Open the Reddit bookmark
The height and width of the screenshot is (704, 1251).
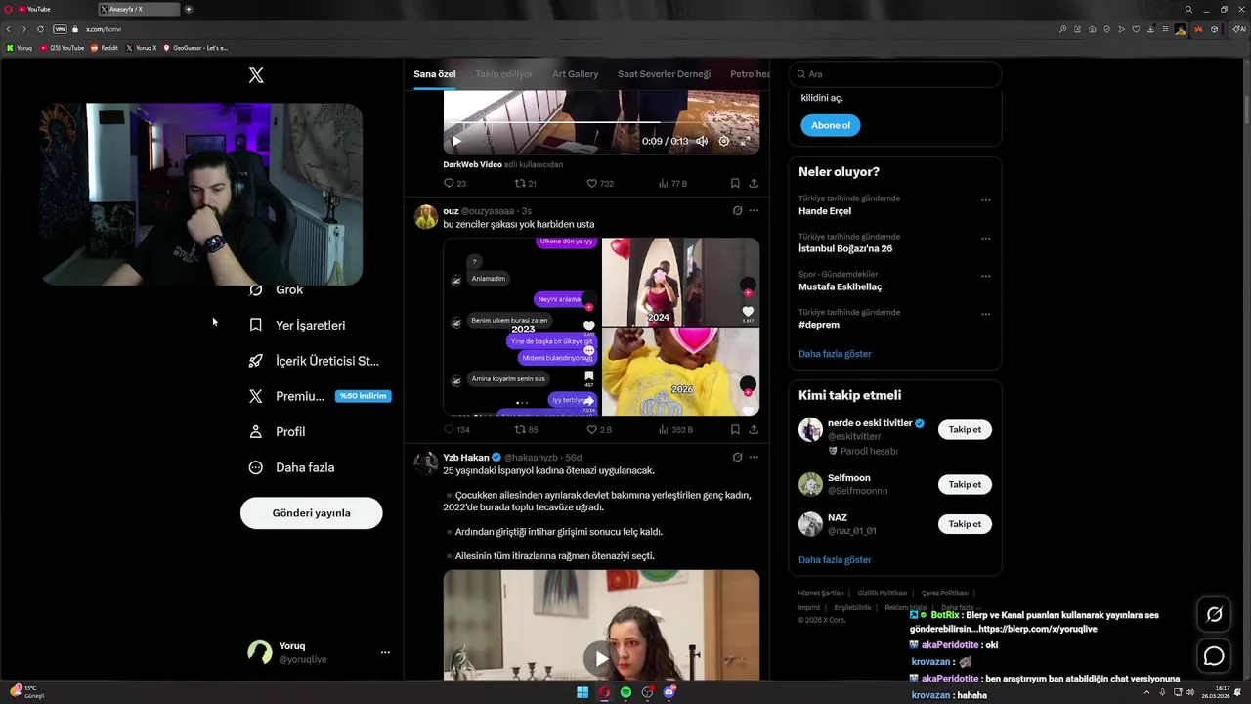(105, 47)
